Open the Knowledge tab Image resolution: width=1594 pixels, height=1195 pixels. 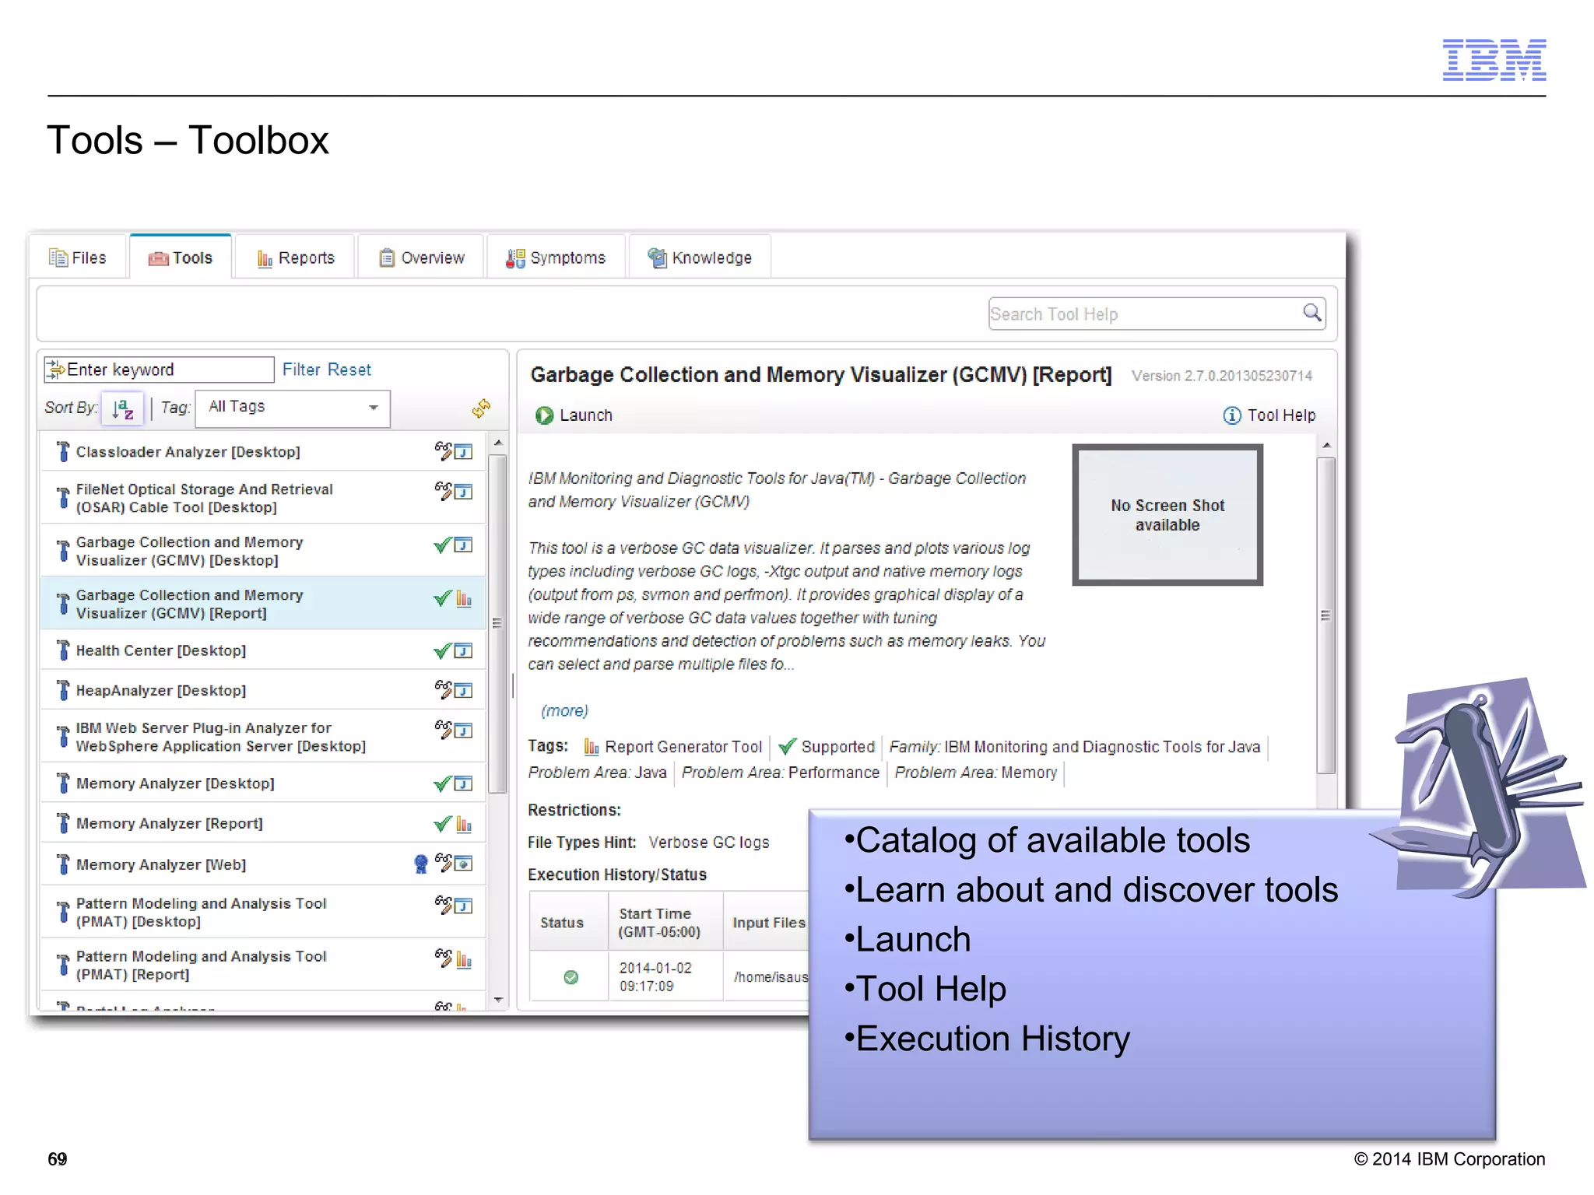(700, 258)
